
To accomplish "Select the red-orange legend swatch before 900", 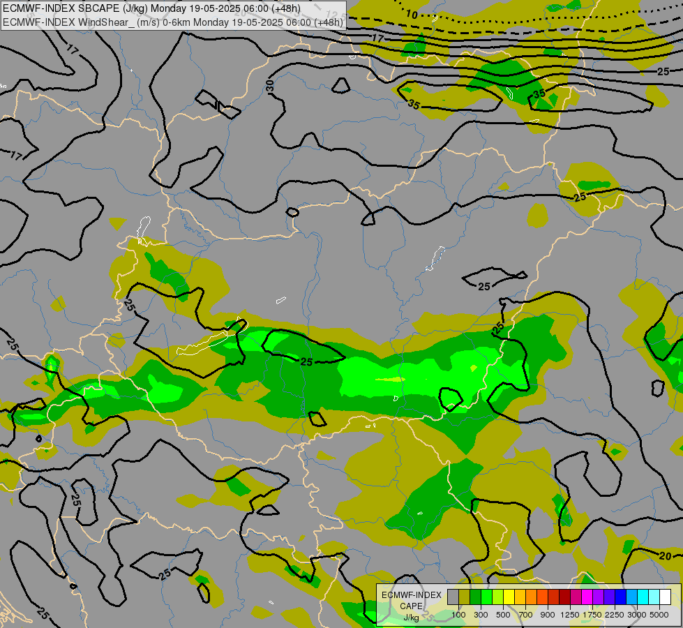I will tap(542, 597).
